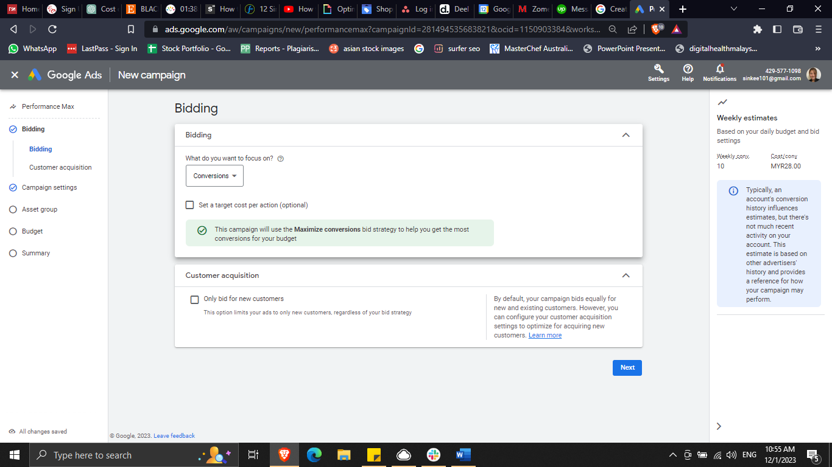Select the Asset group step
The height and width of the screenshot is (467, 832).
coord(40,209)
